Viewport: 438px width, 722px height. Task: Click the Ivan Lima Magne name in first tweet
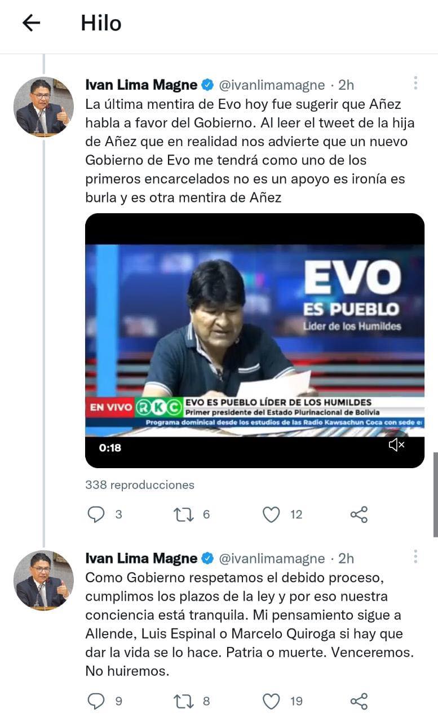click(141, 85)
